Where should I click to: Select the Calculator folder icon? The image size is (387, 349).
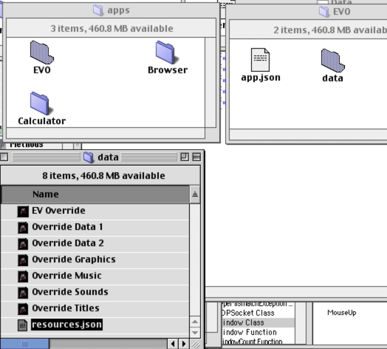click(x=41, y=103)
